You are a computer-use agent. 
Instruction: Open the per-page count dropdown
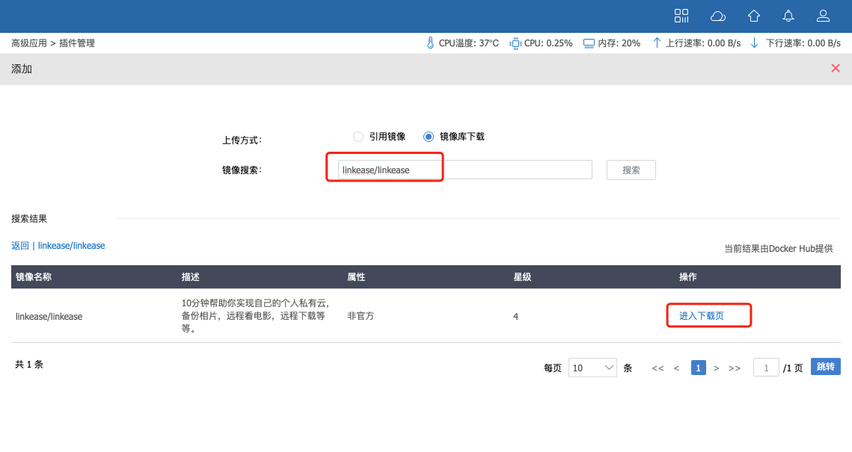592,368
